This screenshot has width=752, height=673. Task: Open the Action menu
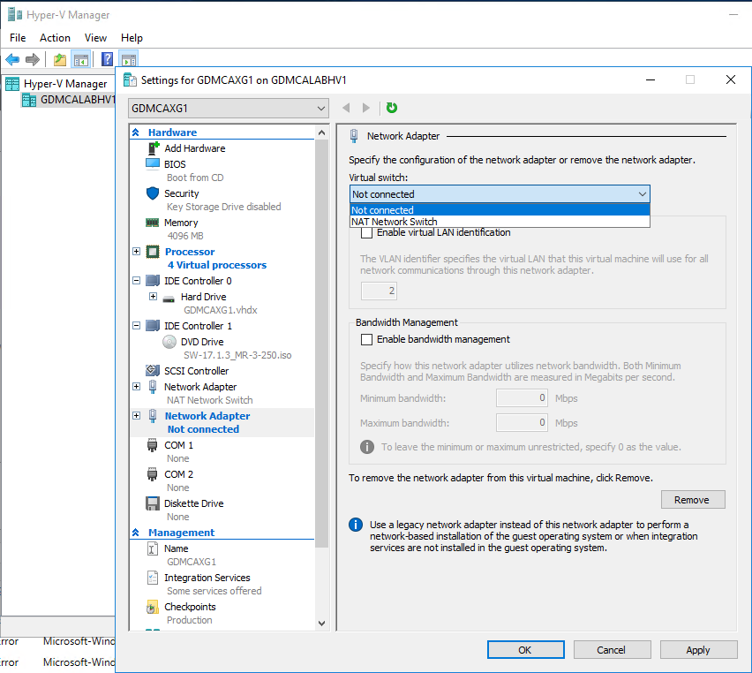coord(55,38)
